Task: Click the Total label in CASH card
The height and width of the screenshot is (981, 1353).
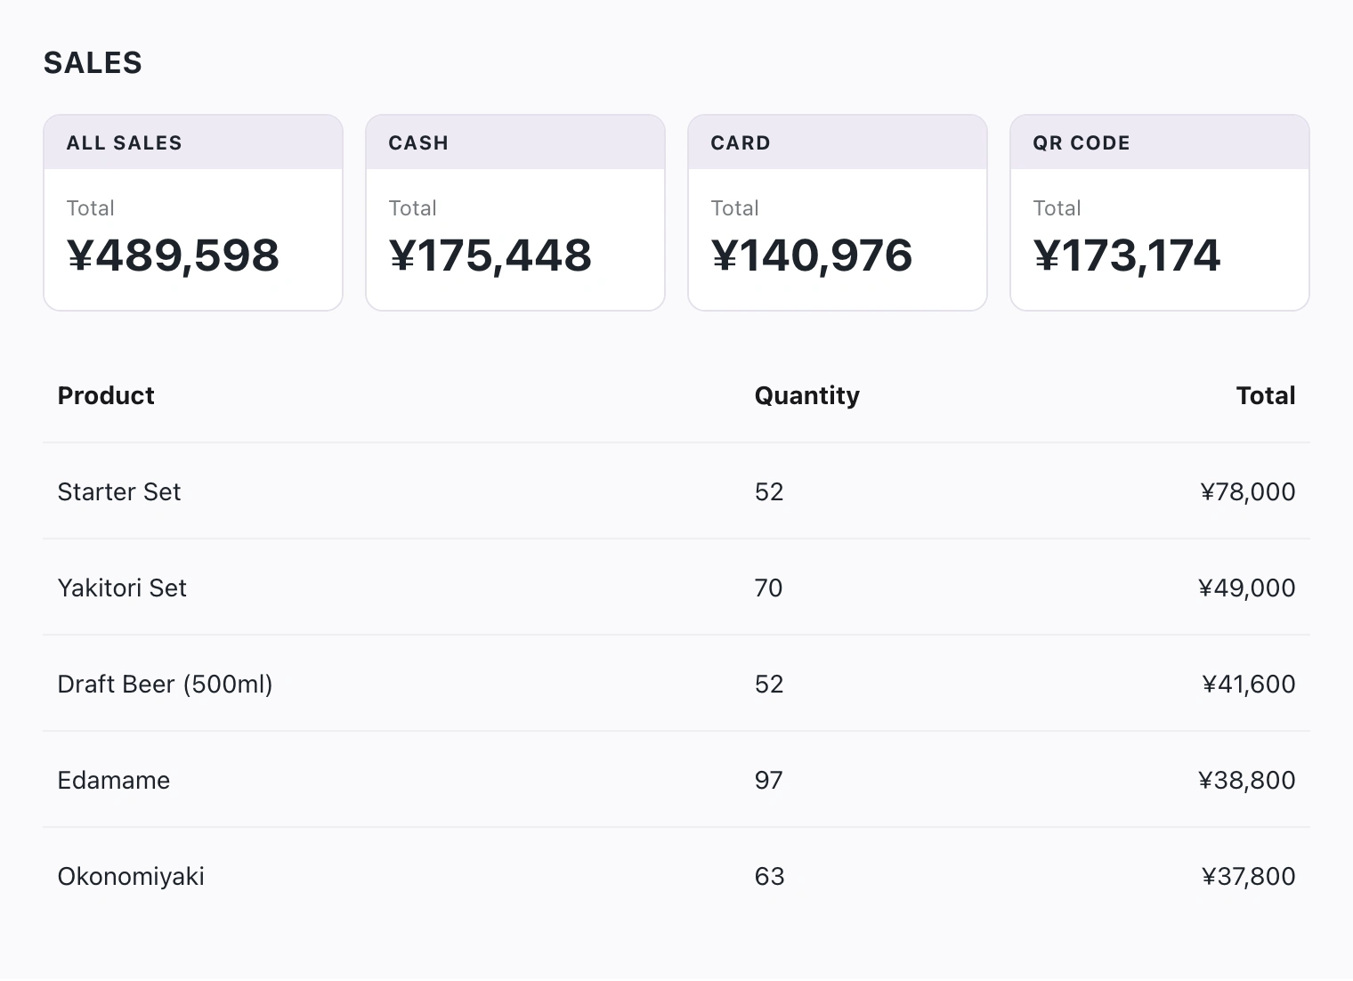Action: (413, 208)
